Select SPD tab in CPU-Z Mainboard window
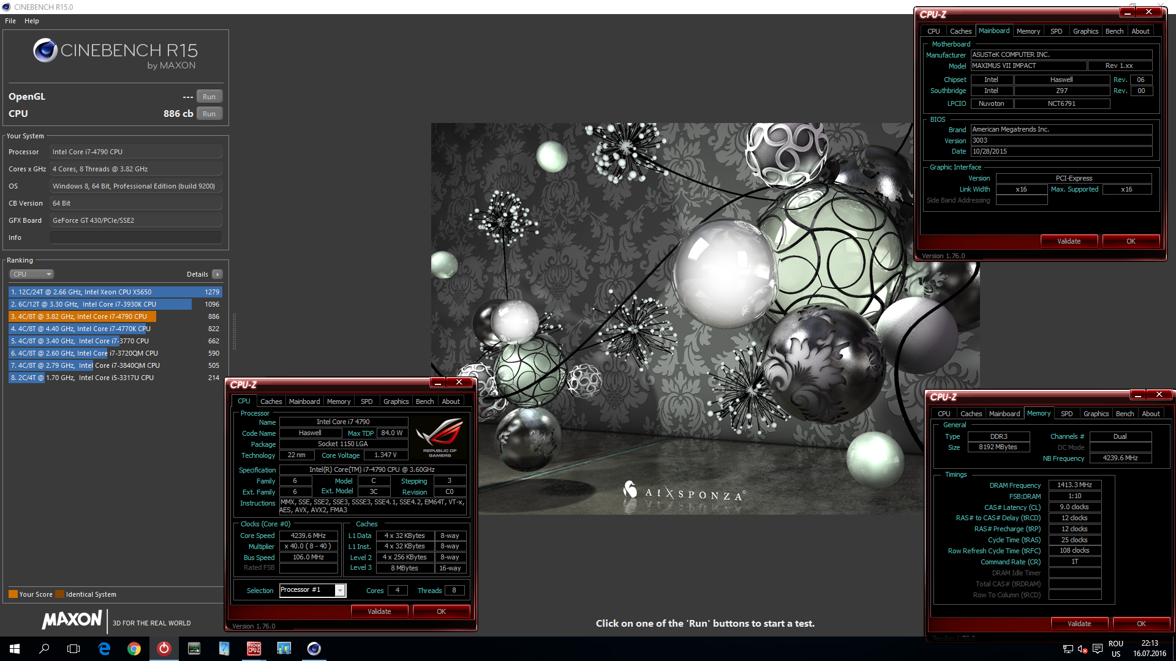 tap(1056, 31)
